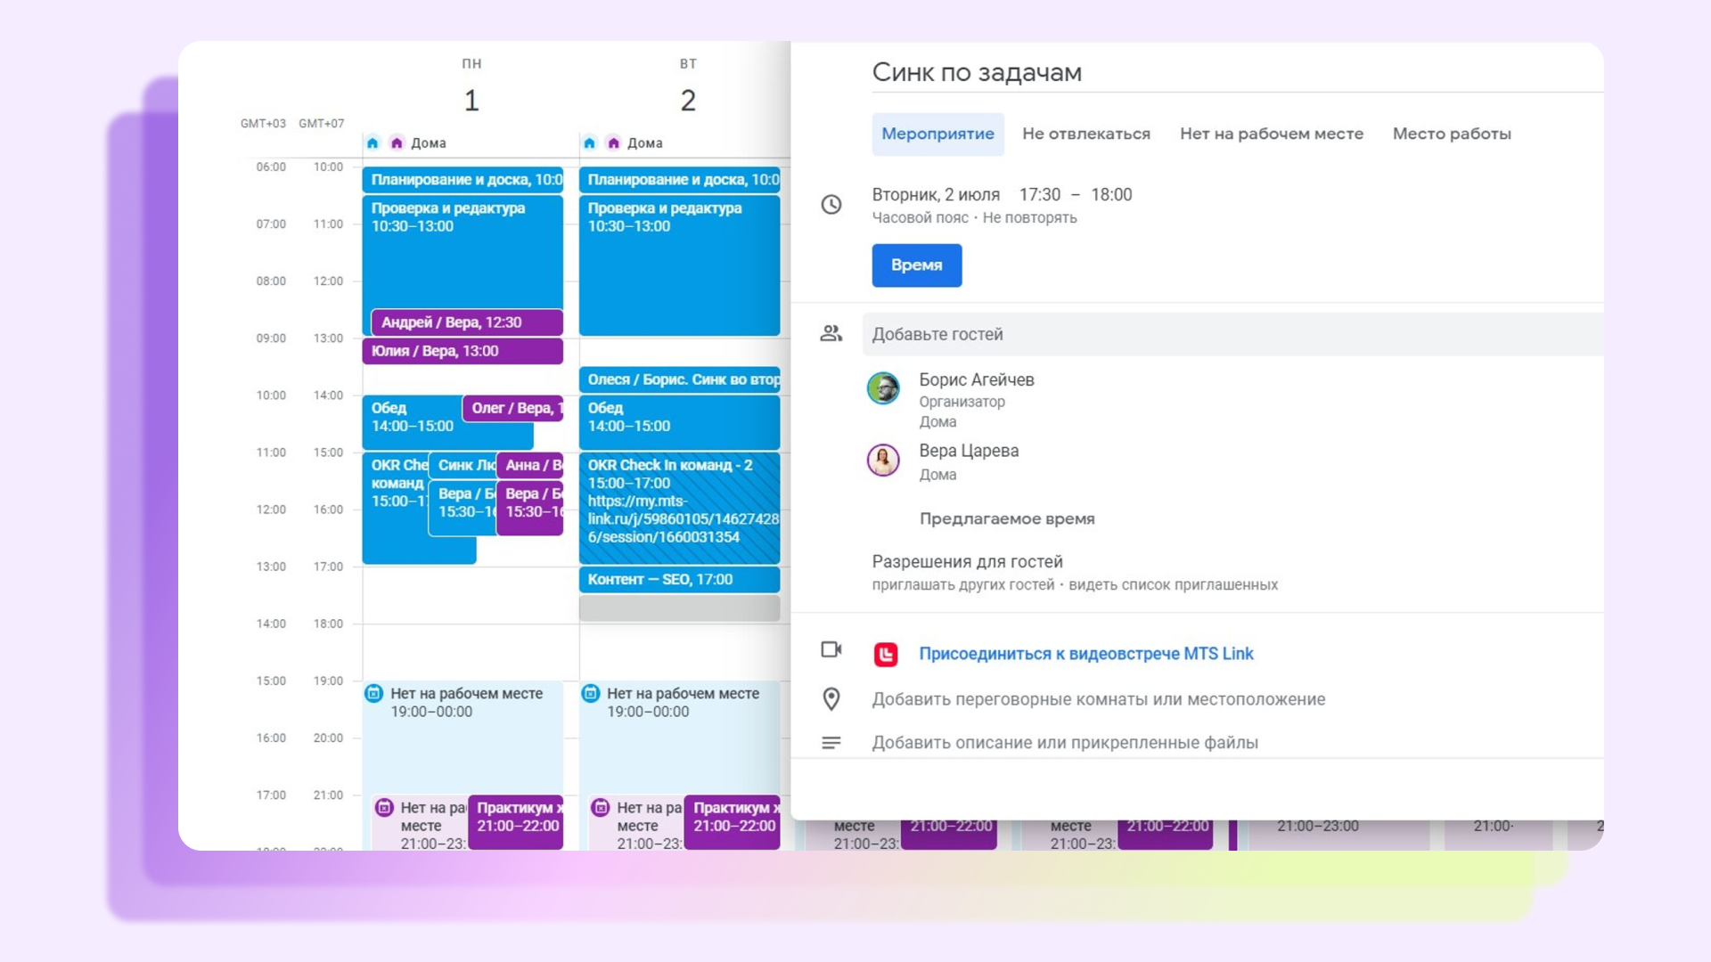Open Monday Синк Лю event
The height and width of the screenshot is (962, 1711).
[x=463, y=465]
